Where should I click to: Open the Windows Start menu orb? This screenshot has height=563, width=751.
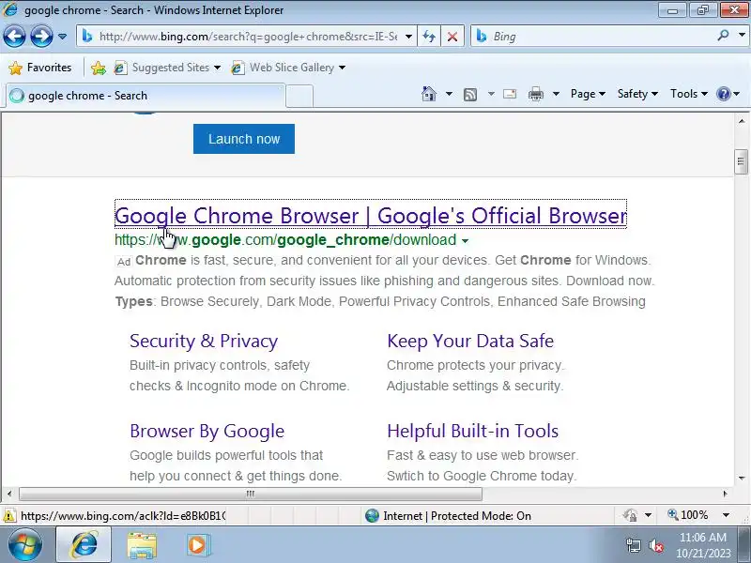[24, 544]
